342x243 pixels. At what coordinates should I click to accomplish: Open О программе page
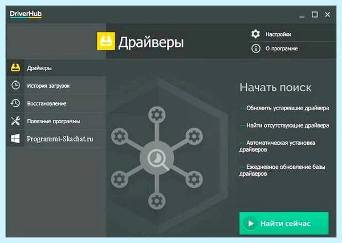[x=292, y=48]
